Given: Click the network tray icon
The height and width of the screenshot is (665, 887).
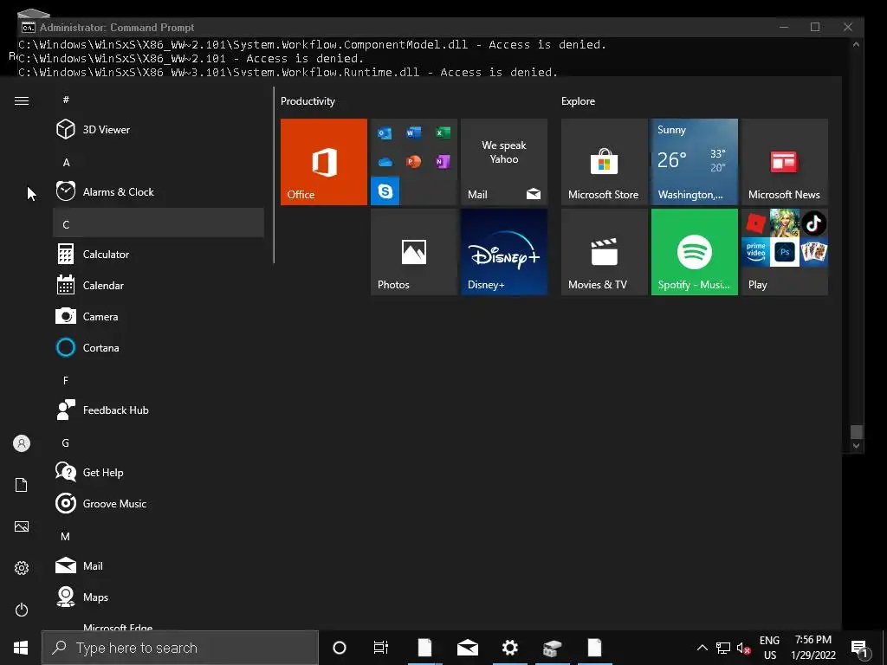Looking at the screenshot, I should tap(723, 649).
